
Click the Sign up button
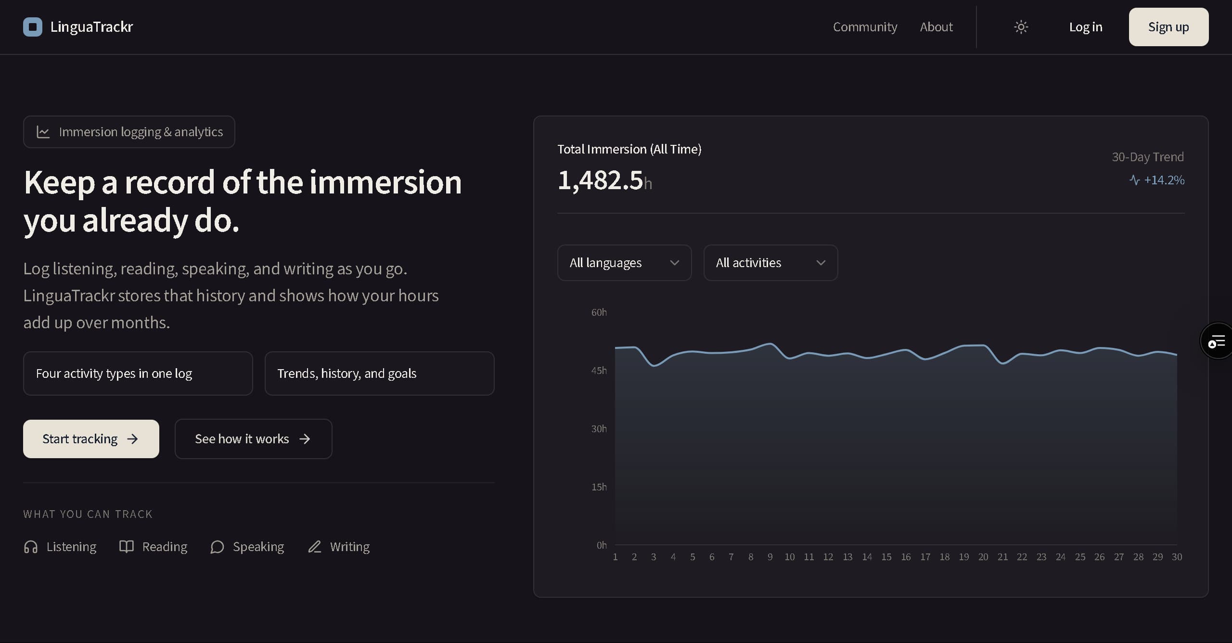click(1168, 27)
